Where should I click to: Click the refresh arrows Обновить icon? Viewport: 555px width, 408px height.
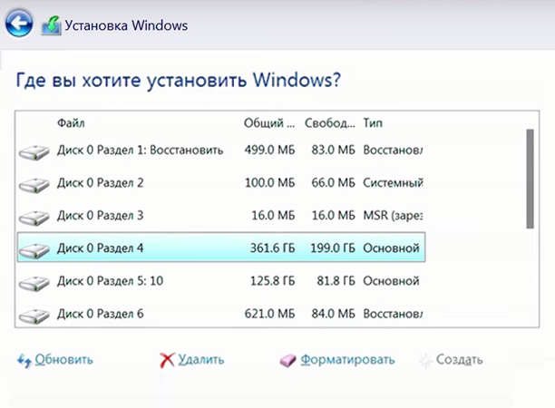[24, 361]
